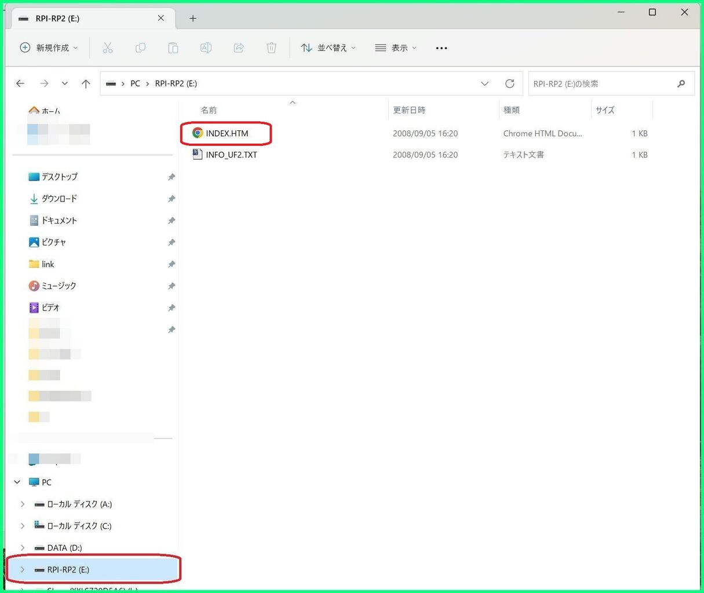The width and height of the screenshot is (704, 593).
Task: Expand address bar history dropdown
Action: point(484,83)
